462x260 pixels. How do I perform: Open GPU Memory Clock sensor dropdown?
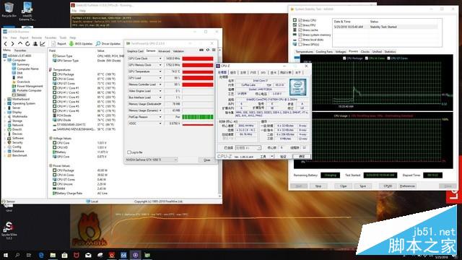160,65
